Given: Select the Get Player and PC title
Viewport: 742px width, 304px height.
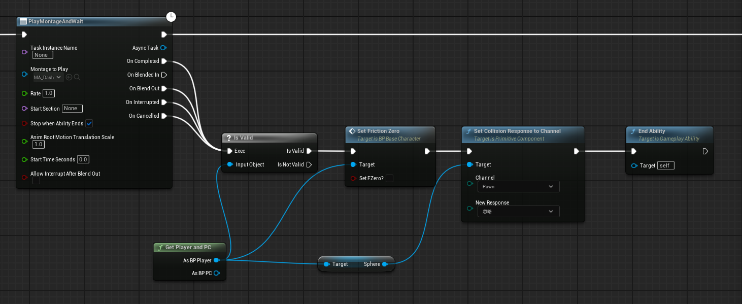Looking at the screenshot, I should coord(188,247).
